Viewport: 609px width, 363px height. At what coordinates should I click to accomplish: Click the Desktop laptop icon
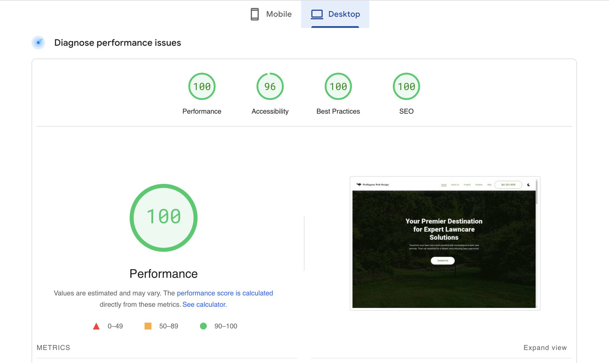point(317,14)
